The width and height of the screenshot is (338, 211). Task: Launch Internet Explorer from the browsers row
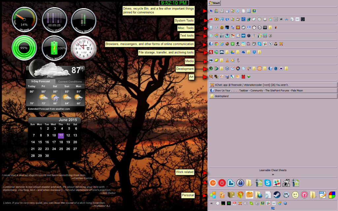(222, 44)
